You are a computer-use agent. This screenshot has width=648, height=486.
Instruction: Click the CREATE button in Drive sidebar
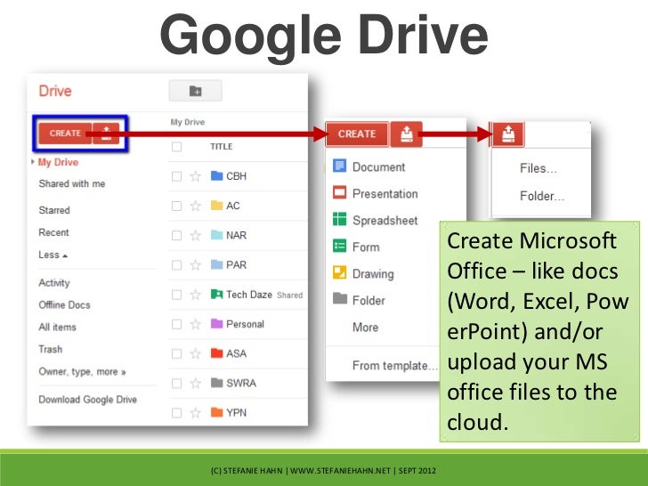(65, 134)
